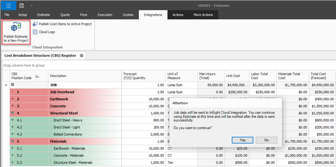The image size is (336, 167).
Task: Click No in the Attention dialog
Action: pos(266,140)
